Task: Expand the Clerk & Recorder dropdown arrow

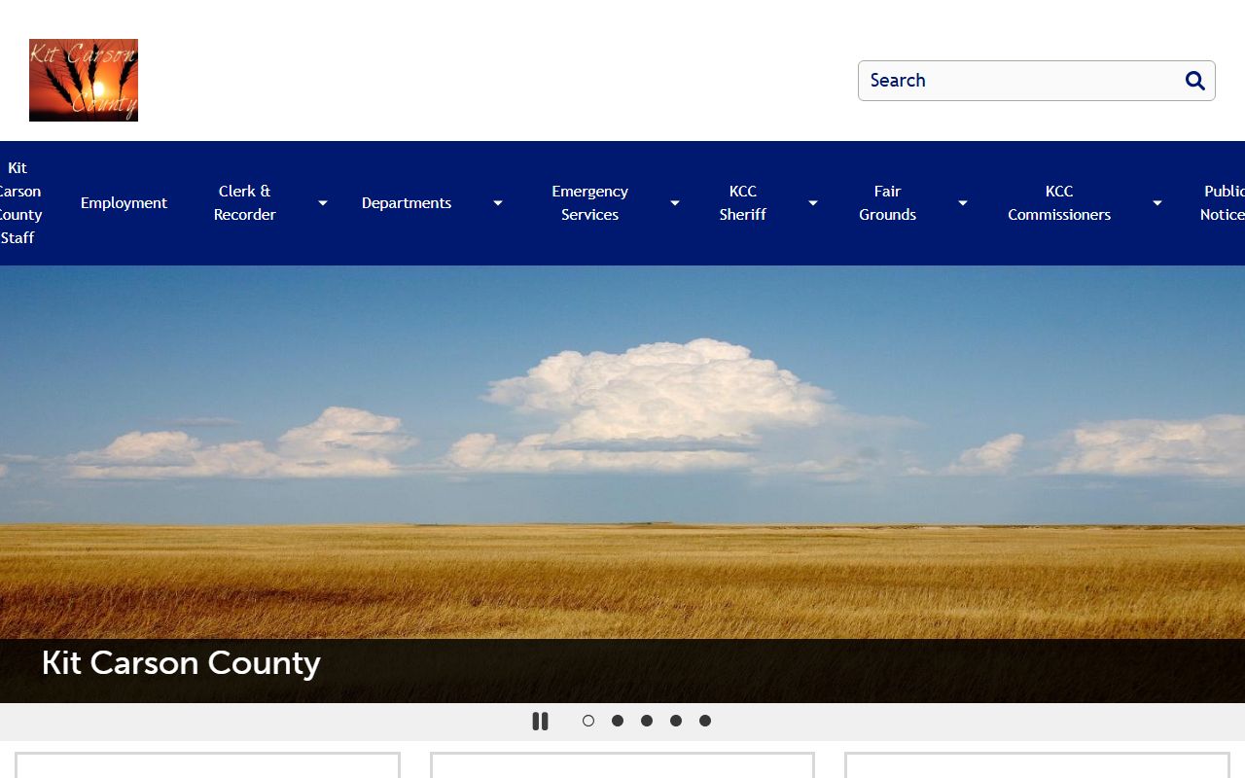Action: tap(323, 203)
